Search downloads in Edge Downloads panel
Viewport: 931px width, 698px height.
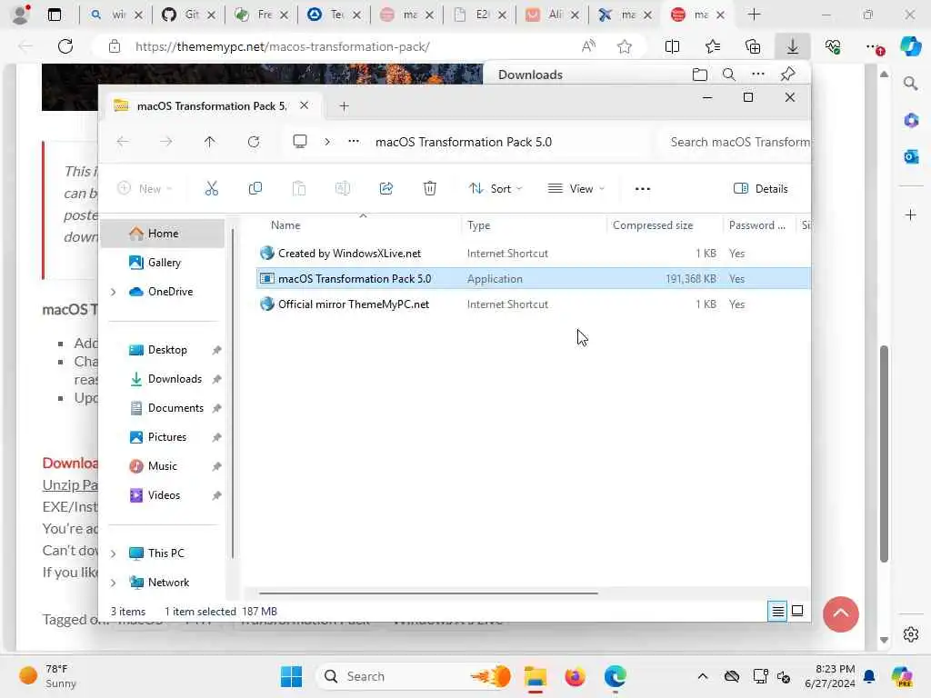pos(729,75)
